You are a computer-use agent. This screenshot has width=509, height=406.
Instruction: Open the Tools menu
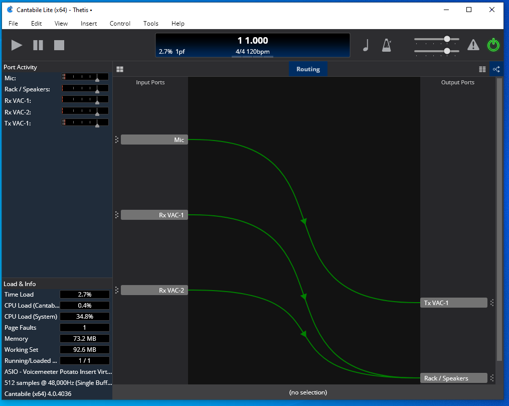pos(150,24)
